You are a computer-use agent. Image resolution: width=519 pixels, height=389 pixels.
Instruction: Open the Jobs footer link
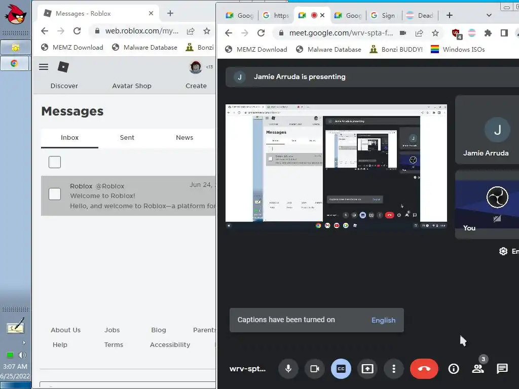[x=112, y=330]
